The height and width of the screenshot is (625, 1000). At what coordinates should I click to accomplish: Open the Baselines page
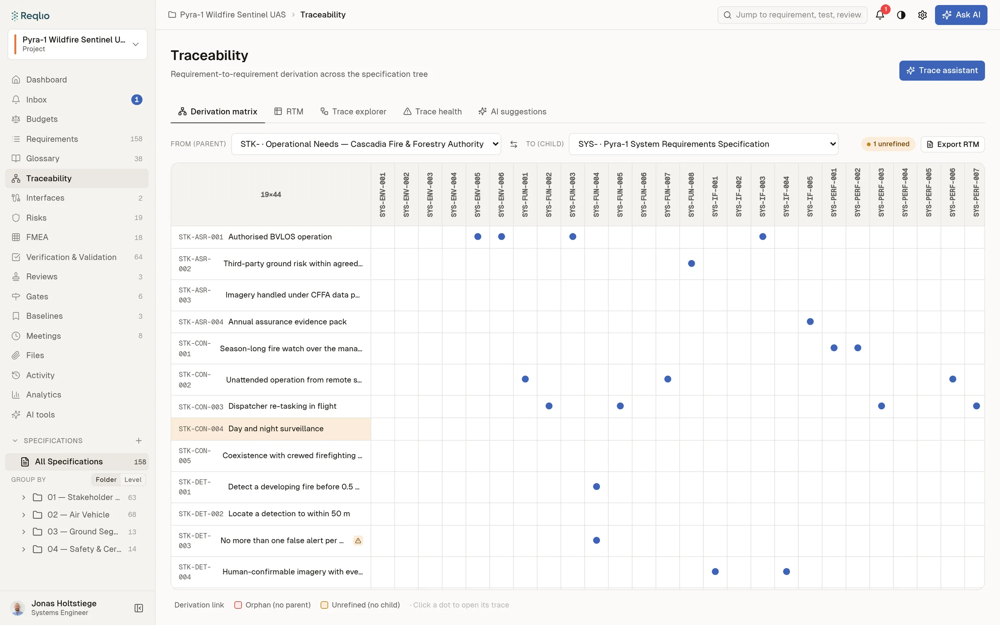click(x=77, y=316)
